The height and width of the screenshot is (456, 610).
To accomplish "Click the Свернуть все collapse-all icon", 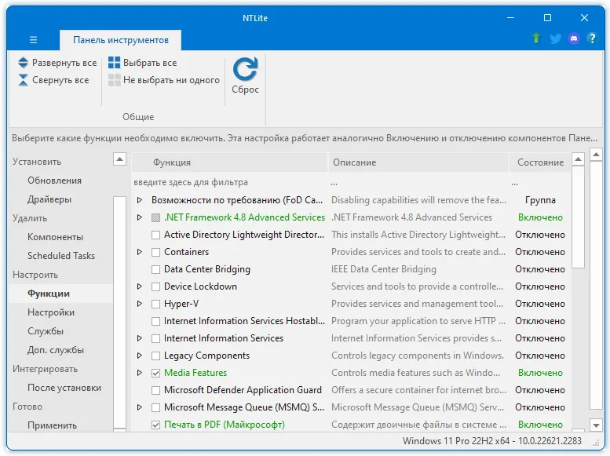I will (x=23, y=80).
